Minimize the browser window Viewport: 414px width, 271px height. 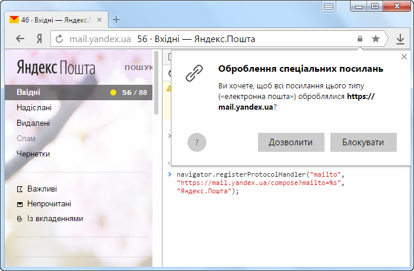click(x=359, y=6)
